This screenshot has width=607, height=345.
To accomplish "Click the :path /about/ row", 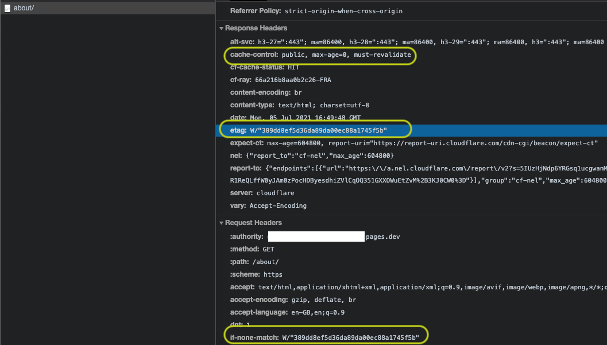I will pyautogui.click(x=254, y=262).
